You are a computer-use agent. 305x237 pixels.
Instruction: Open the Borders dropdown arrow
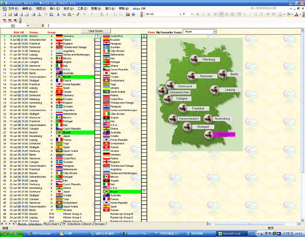[x=284, y=14]
